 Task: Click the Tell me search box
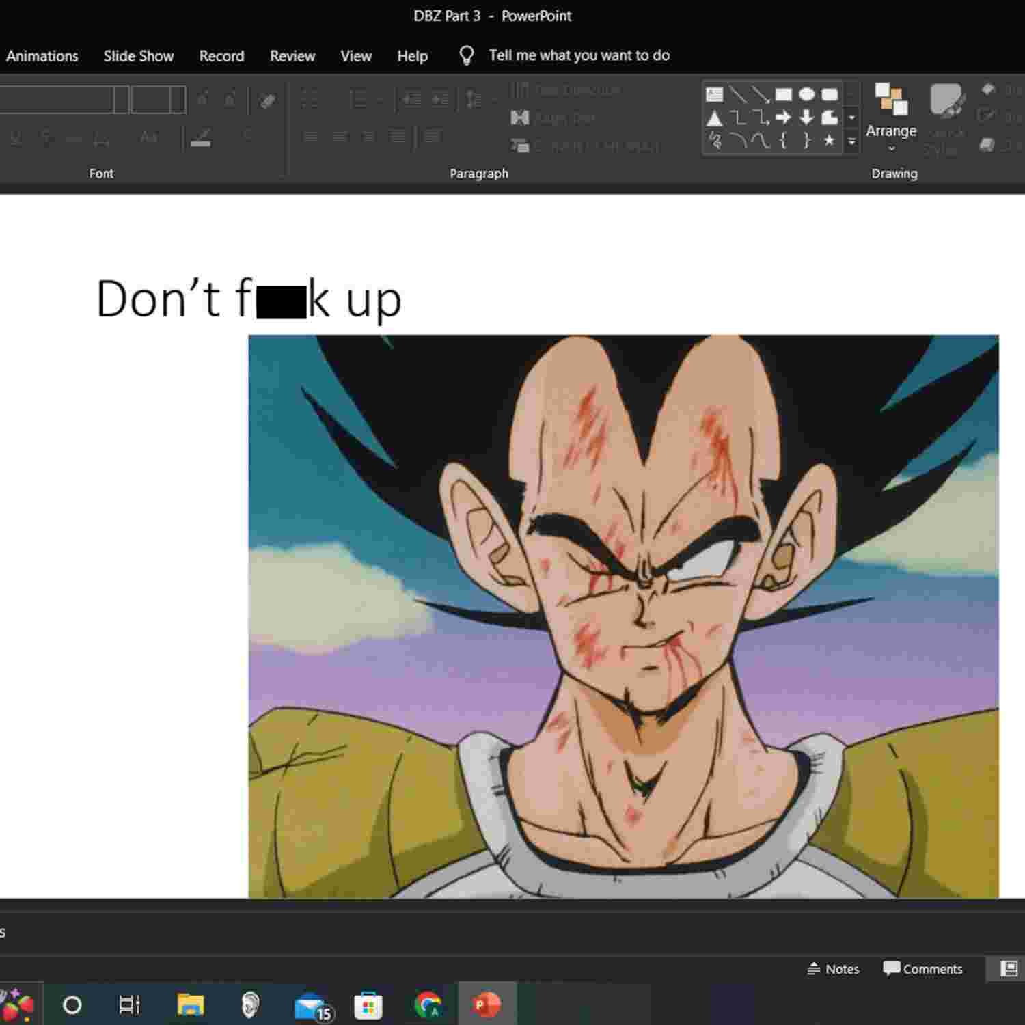(x=578, y=55)
